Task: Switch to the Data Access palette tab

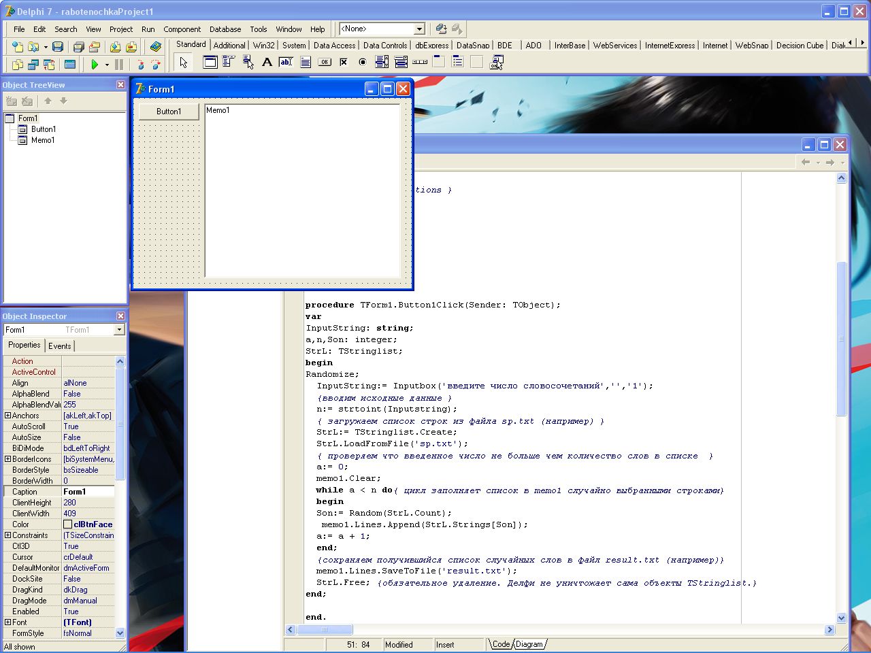Action: pyautogui.click(x=334, y=46)
